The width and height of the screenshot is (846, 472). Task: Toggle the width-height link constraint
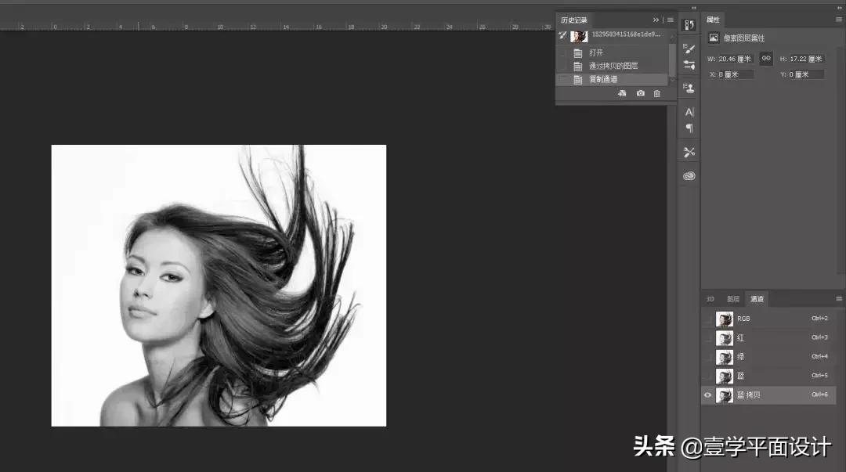coord(766,59)
